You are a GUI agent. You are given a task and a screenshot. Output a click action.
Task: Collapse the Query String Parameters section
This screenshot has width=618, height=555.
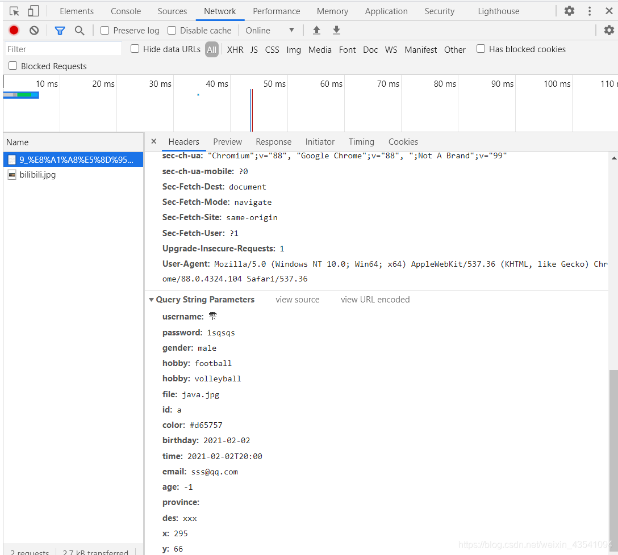151,300
